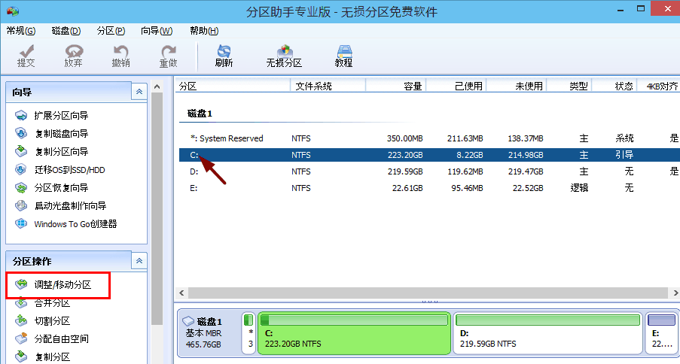Minimize the 分区助手 window
680x364 pixels.
tap(621, 9)
